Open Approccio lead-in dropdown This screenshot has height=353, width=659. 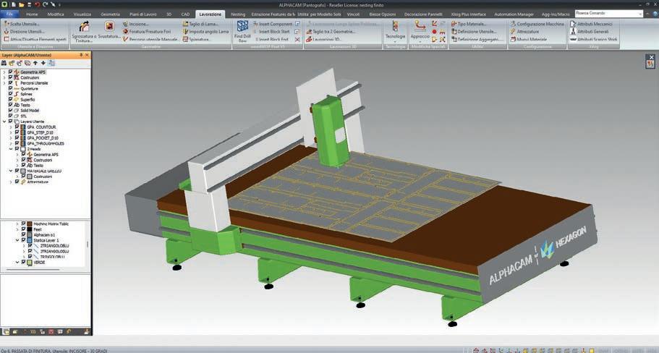click(x=420, y=31)
